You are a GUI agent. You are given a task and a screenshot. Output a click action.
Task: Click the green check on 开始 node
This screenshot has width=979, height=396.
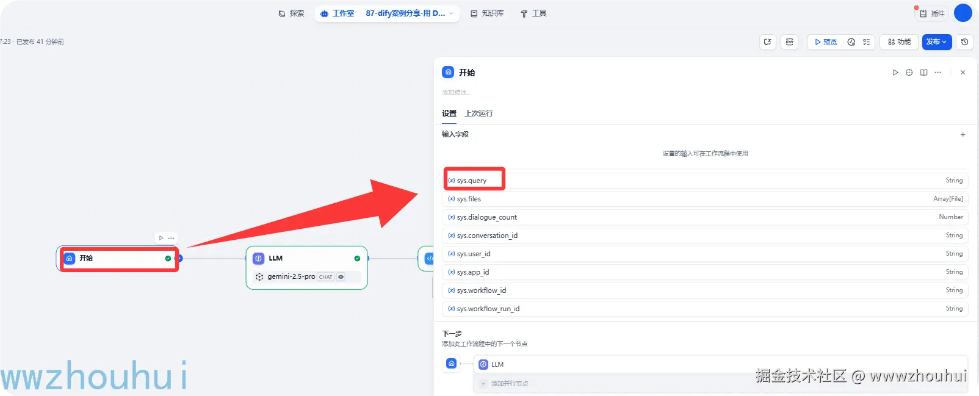pos(168,259)
